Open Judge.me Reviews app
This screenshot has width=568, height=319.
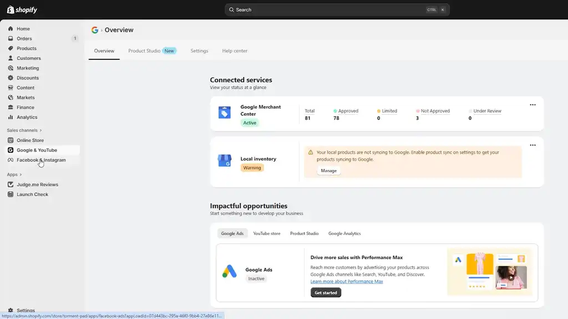pyautogui.click(x=37, y=185)
